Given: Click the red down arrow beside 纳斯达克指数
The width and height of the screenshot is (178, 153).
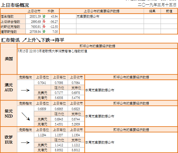Looking at the screenshot, I should [x=44, y=26].
